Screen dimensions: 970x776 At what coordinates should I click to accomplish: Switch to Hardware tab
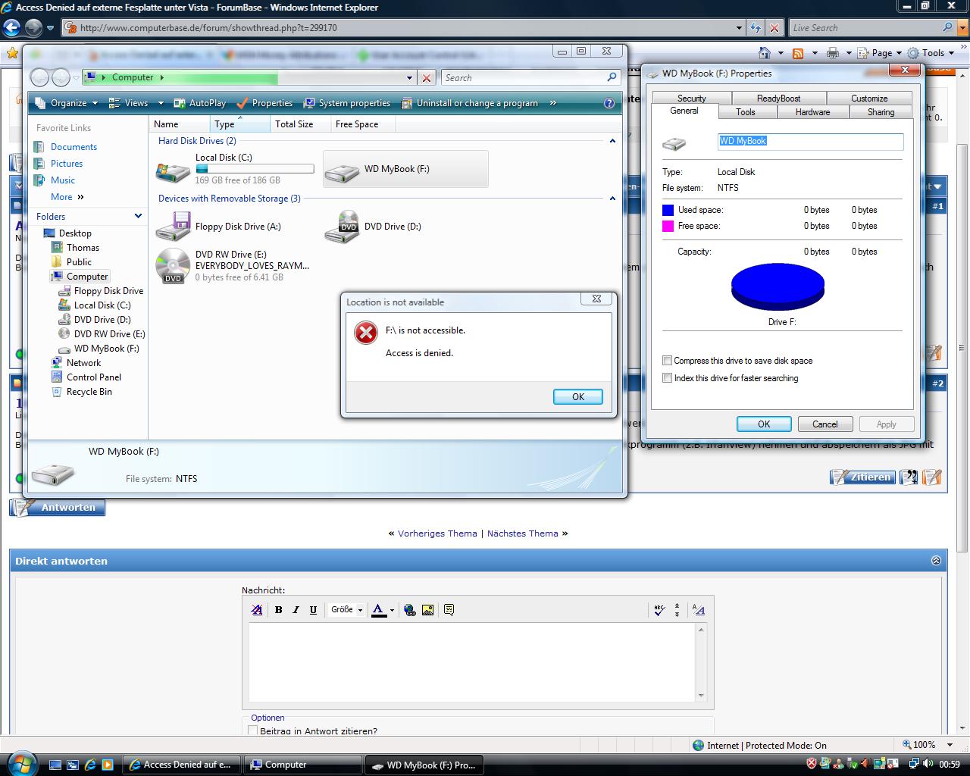(812, 112)
